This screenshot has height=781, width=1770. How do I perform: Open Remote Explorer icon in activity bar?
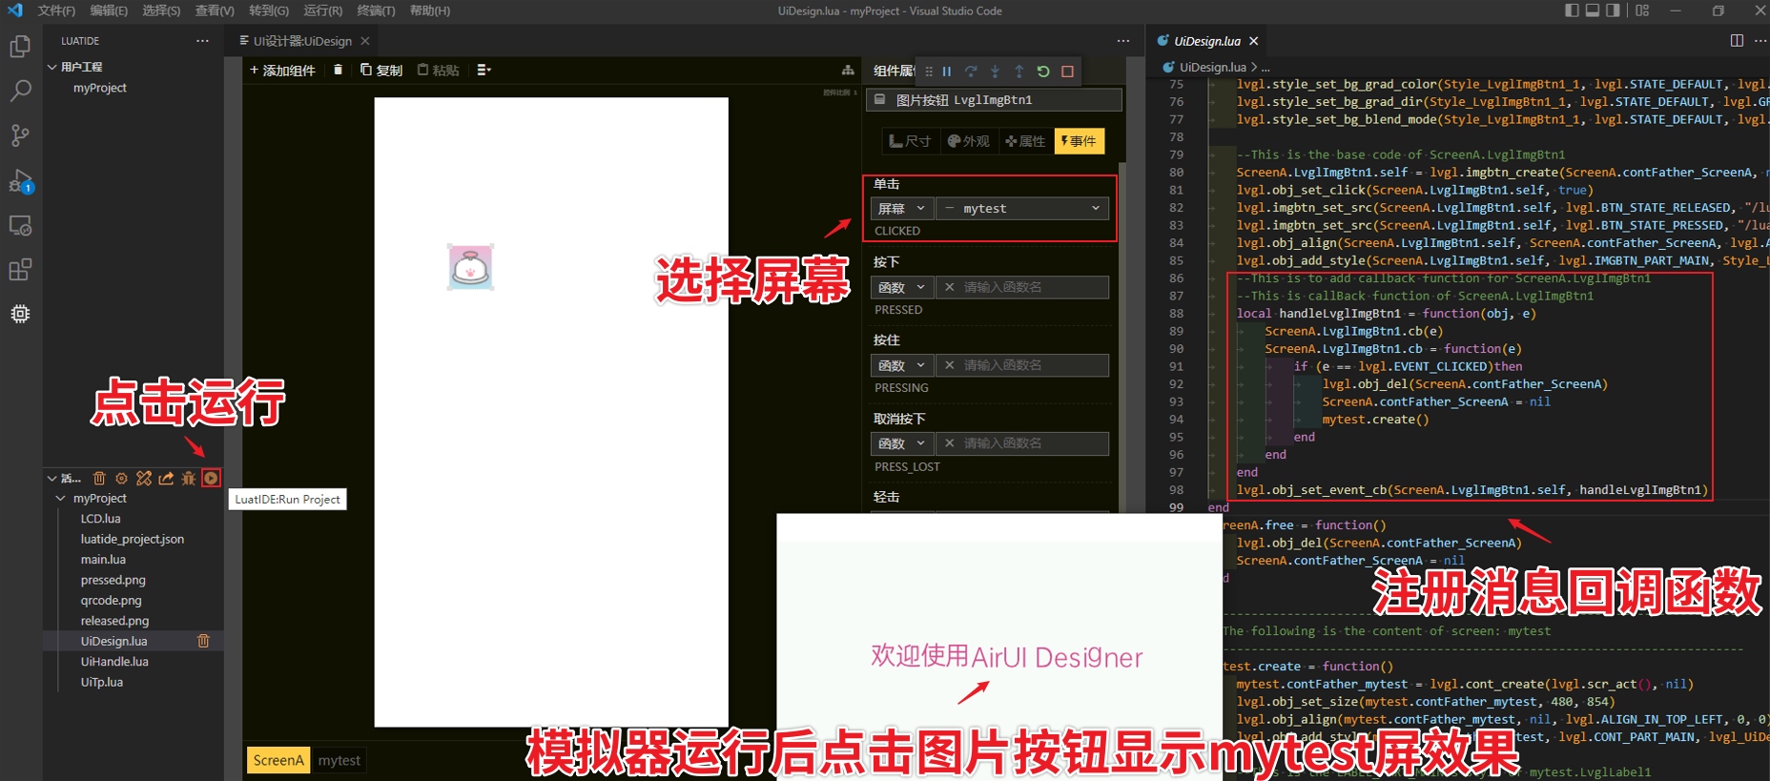20,225
